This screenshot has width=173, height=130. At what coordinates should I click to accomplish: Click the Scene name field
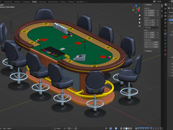163,1
